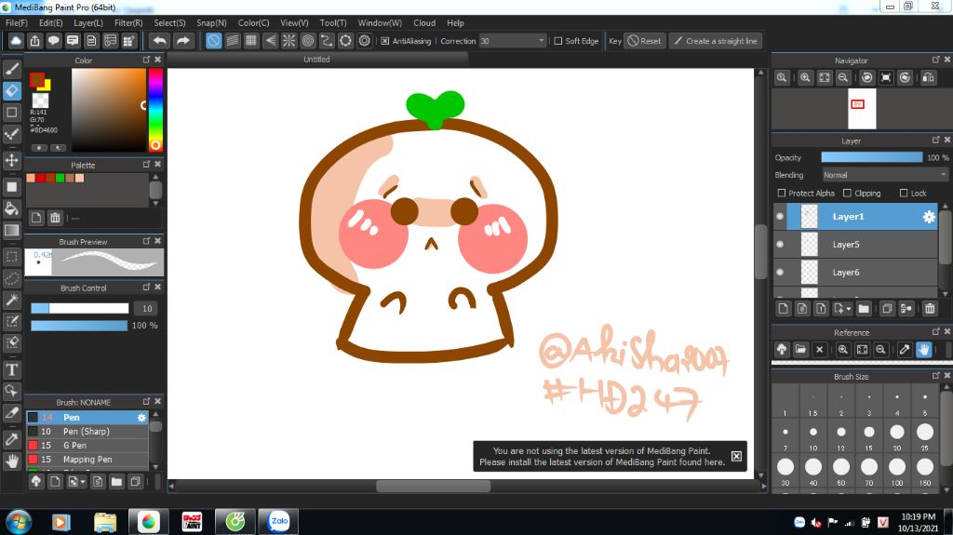Hide Layer1 visibility dot
This screenshot has height=535, width=953.
pos(780,217)
